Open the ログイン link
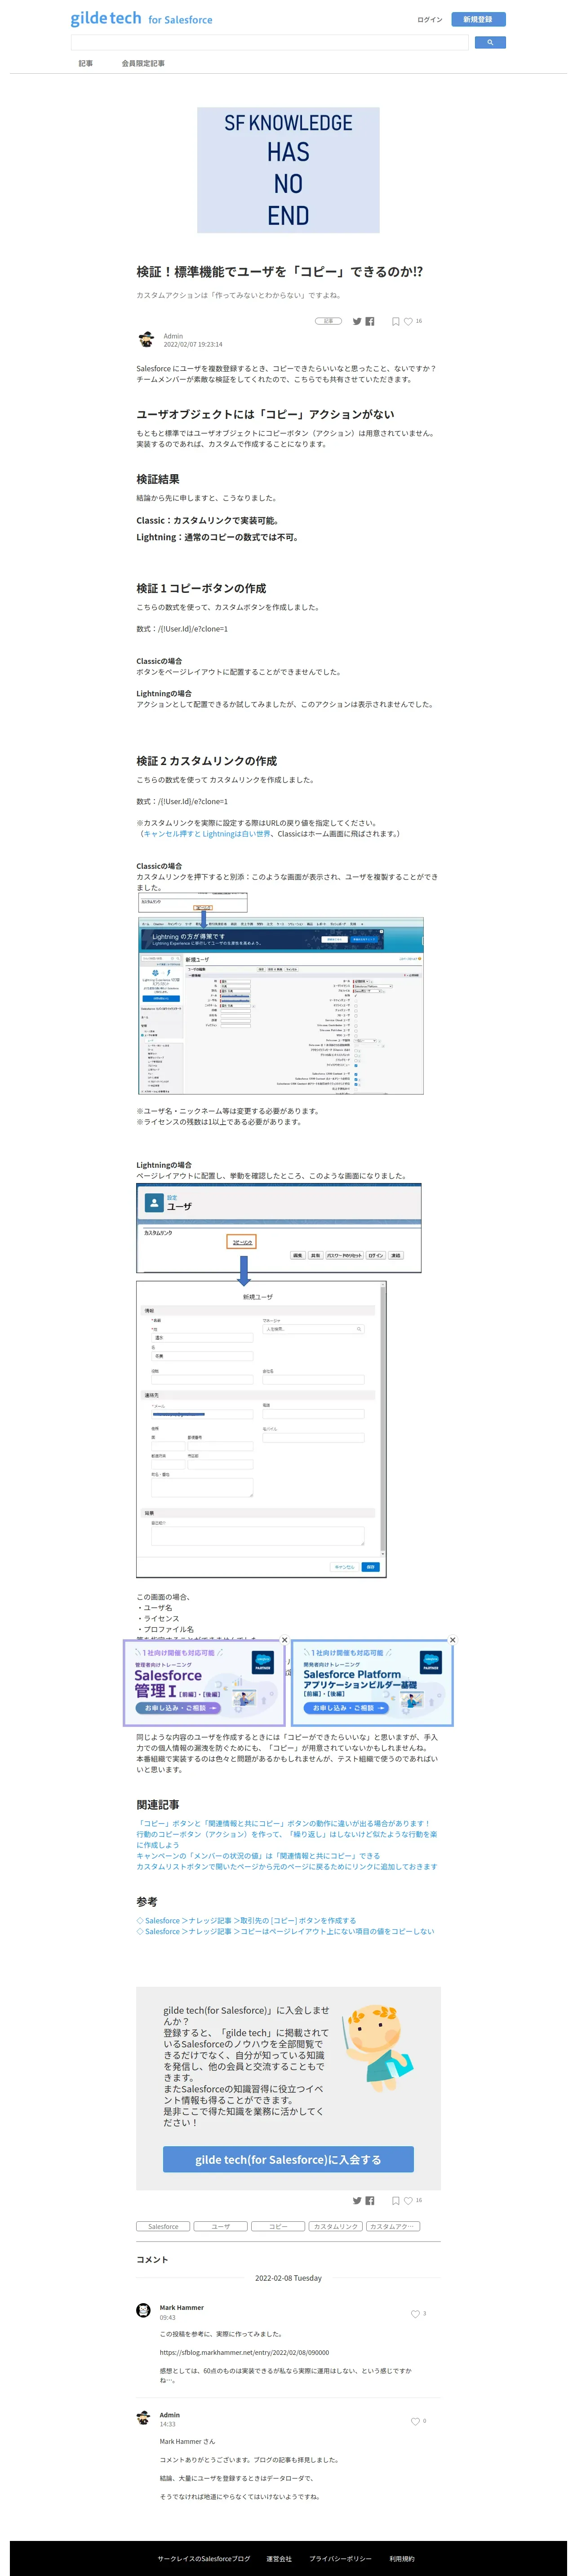This screenshot has width=577, height=2576. (x=429, y=19)
